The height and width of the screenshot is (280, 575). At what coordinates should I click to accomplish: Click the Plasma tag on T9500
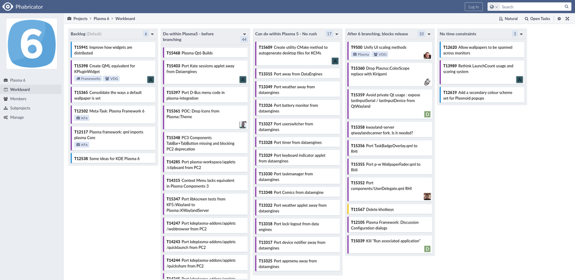click(361, 55)
